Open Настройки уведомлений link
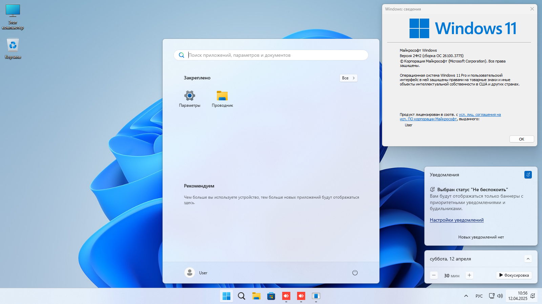The width and height of the screenshot is (542, 304). pos(457,220)
